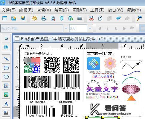Toggle Strikethrough formatting
Image resolution: width=145 pixels, height=119 pixels.
[x=124, y=28]
